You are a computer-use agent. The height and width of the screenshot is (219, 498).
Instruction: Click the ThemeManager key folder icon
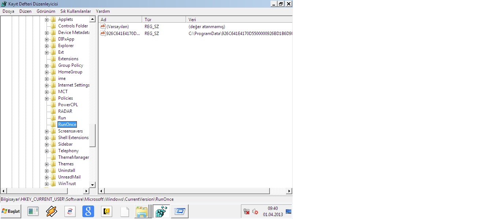(53, 157)
